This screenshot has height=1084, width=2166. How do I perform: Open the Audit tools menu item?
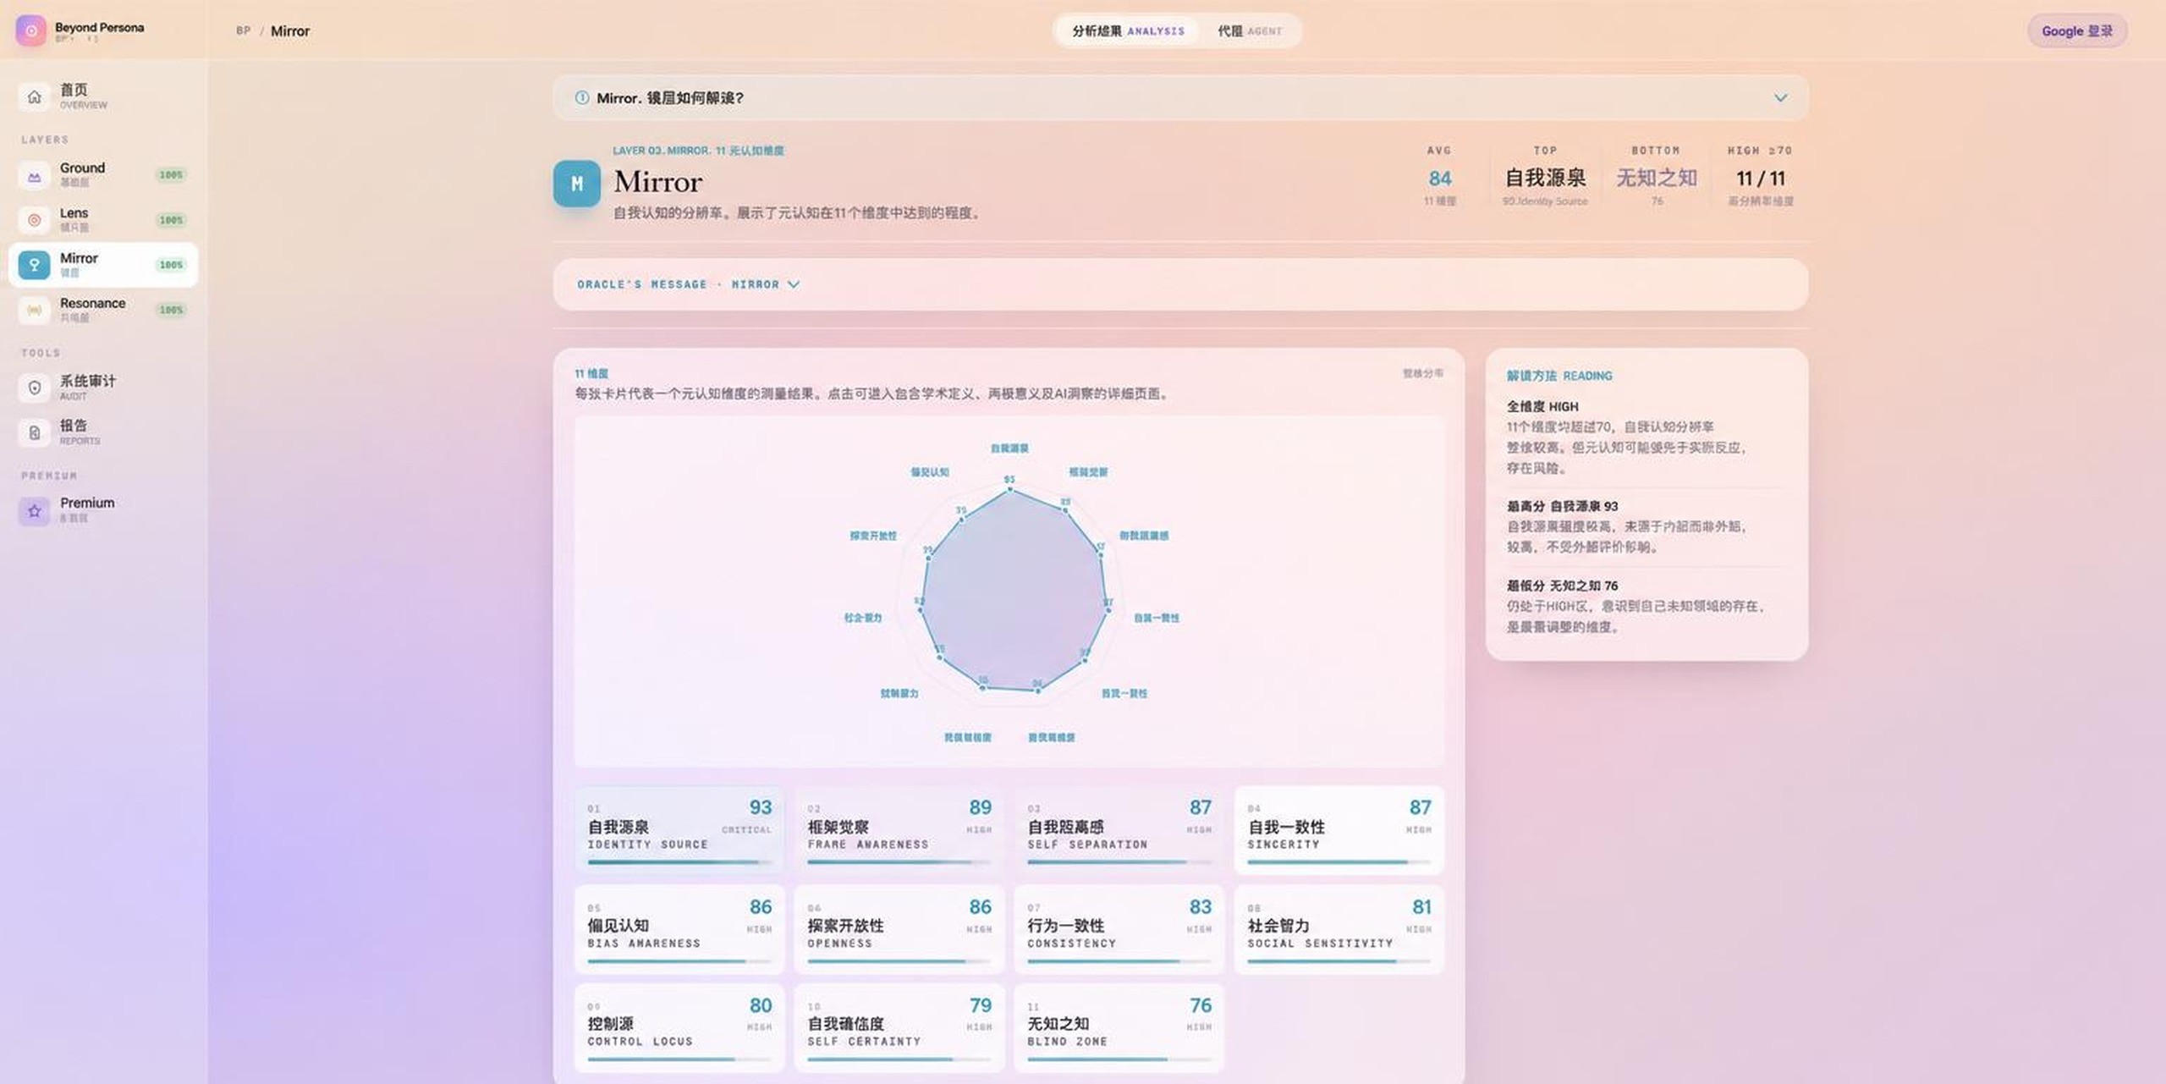pos(103,388)
